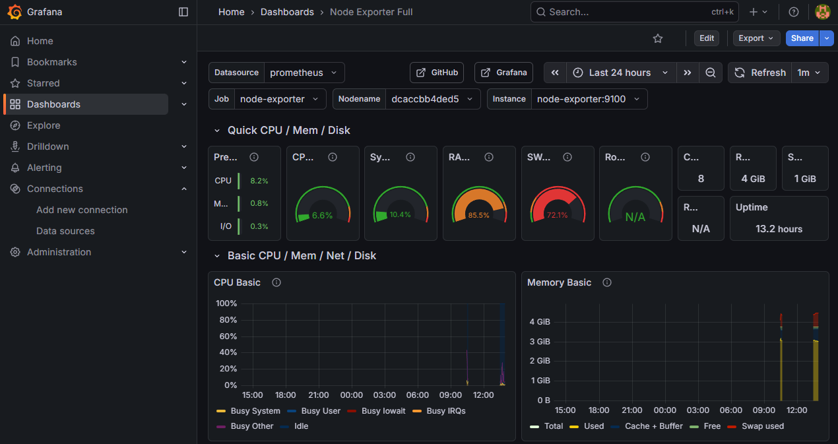Viewport: 838px width, 444px height.
Task: Click the blue Share button
Action: (802, 38)
